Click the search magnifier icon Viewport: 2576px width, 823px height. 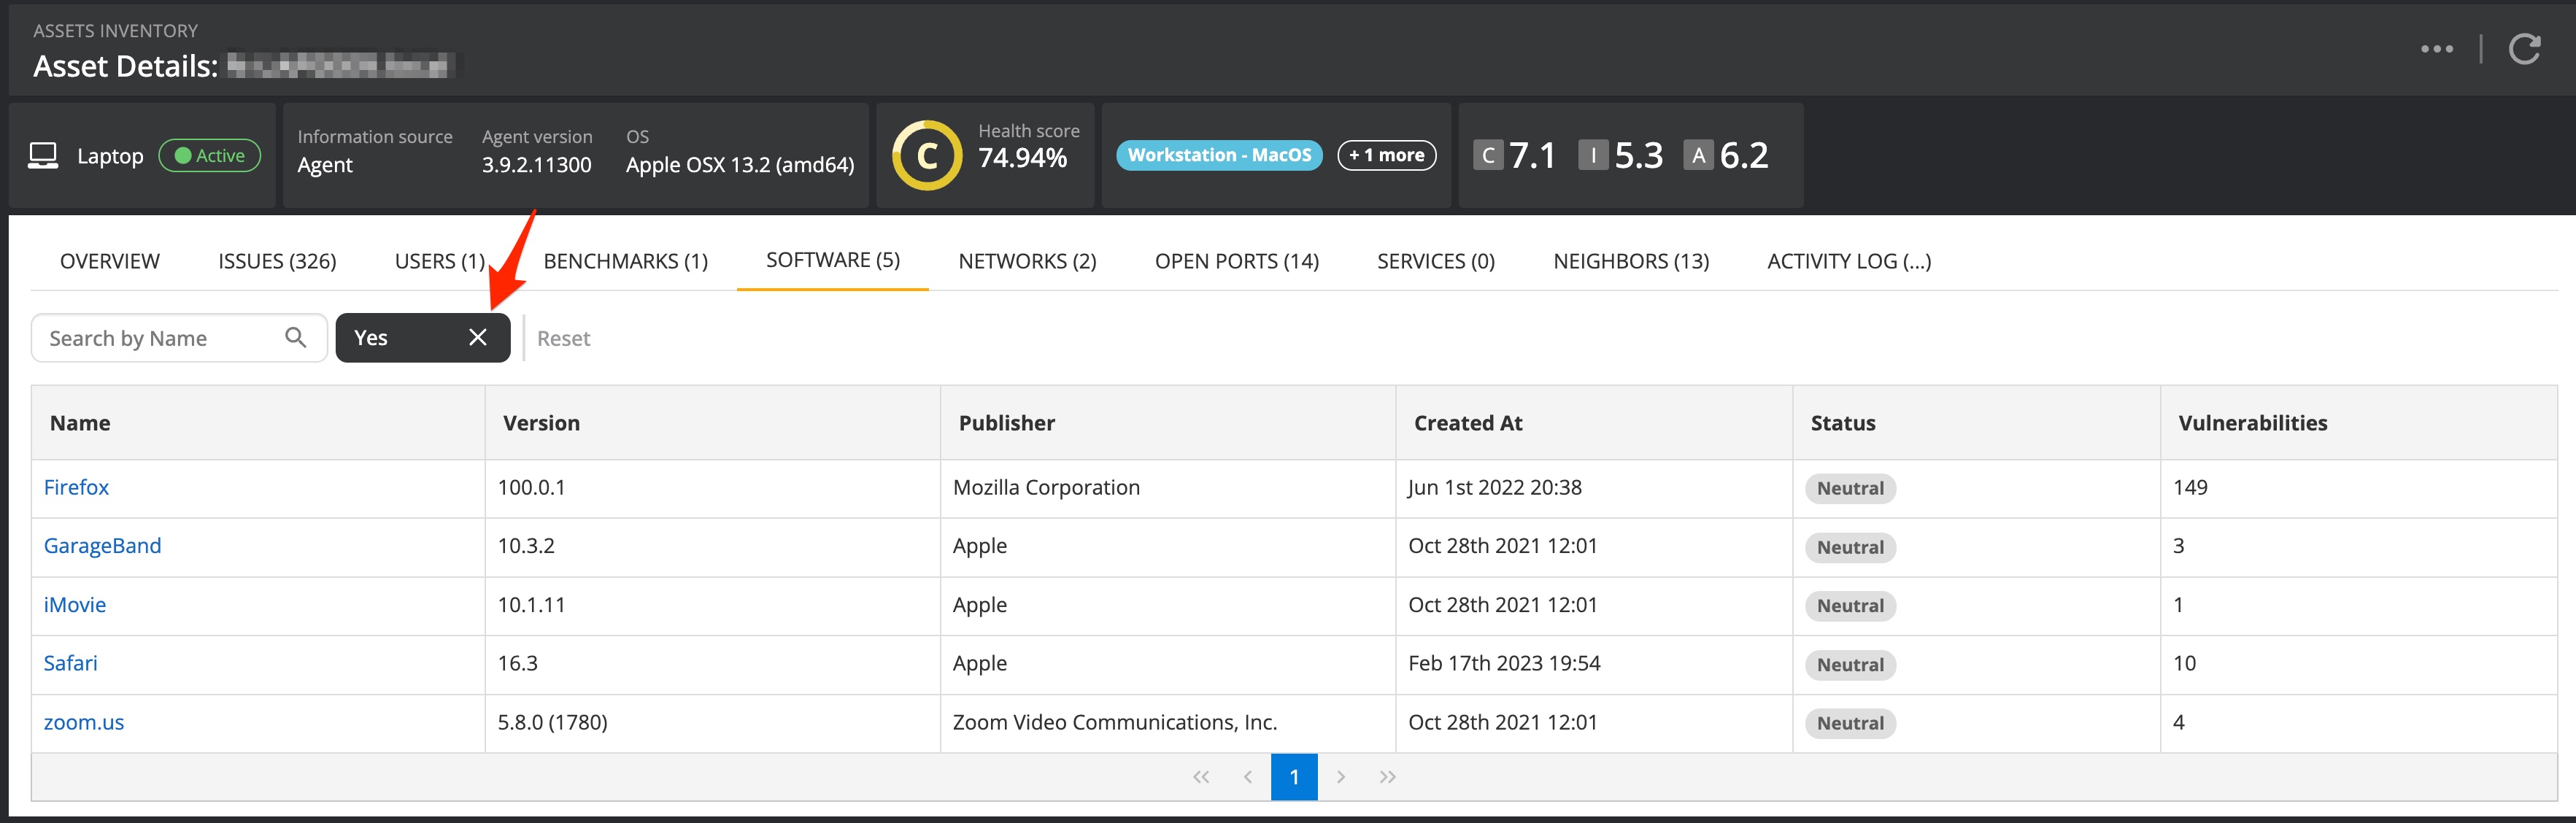tap(295, 337)
